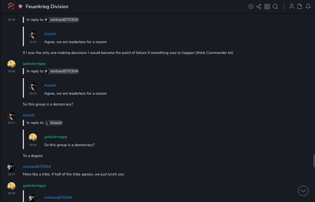The width and height of the screenshot is (315, 202).
Task: Click the share room icon
Action: point(259,7)
